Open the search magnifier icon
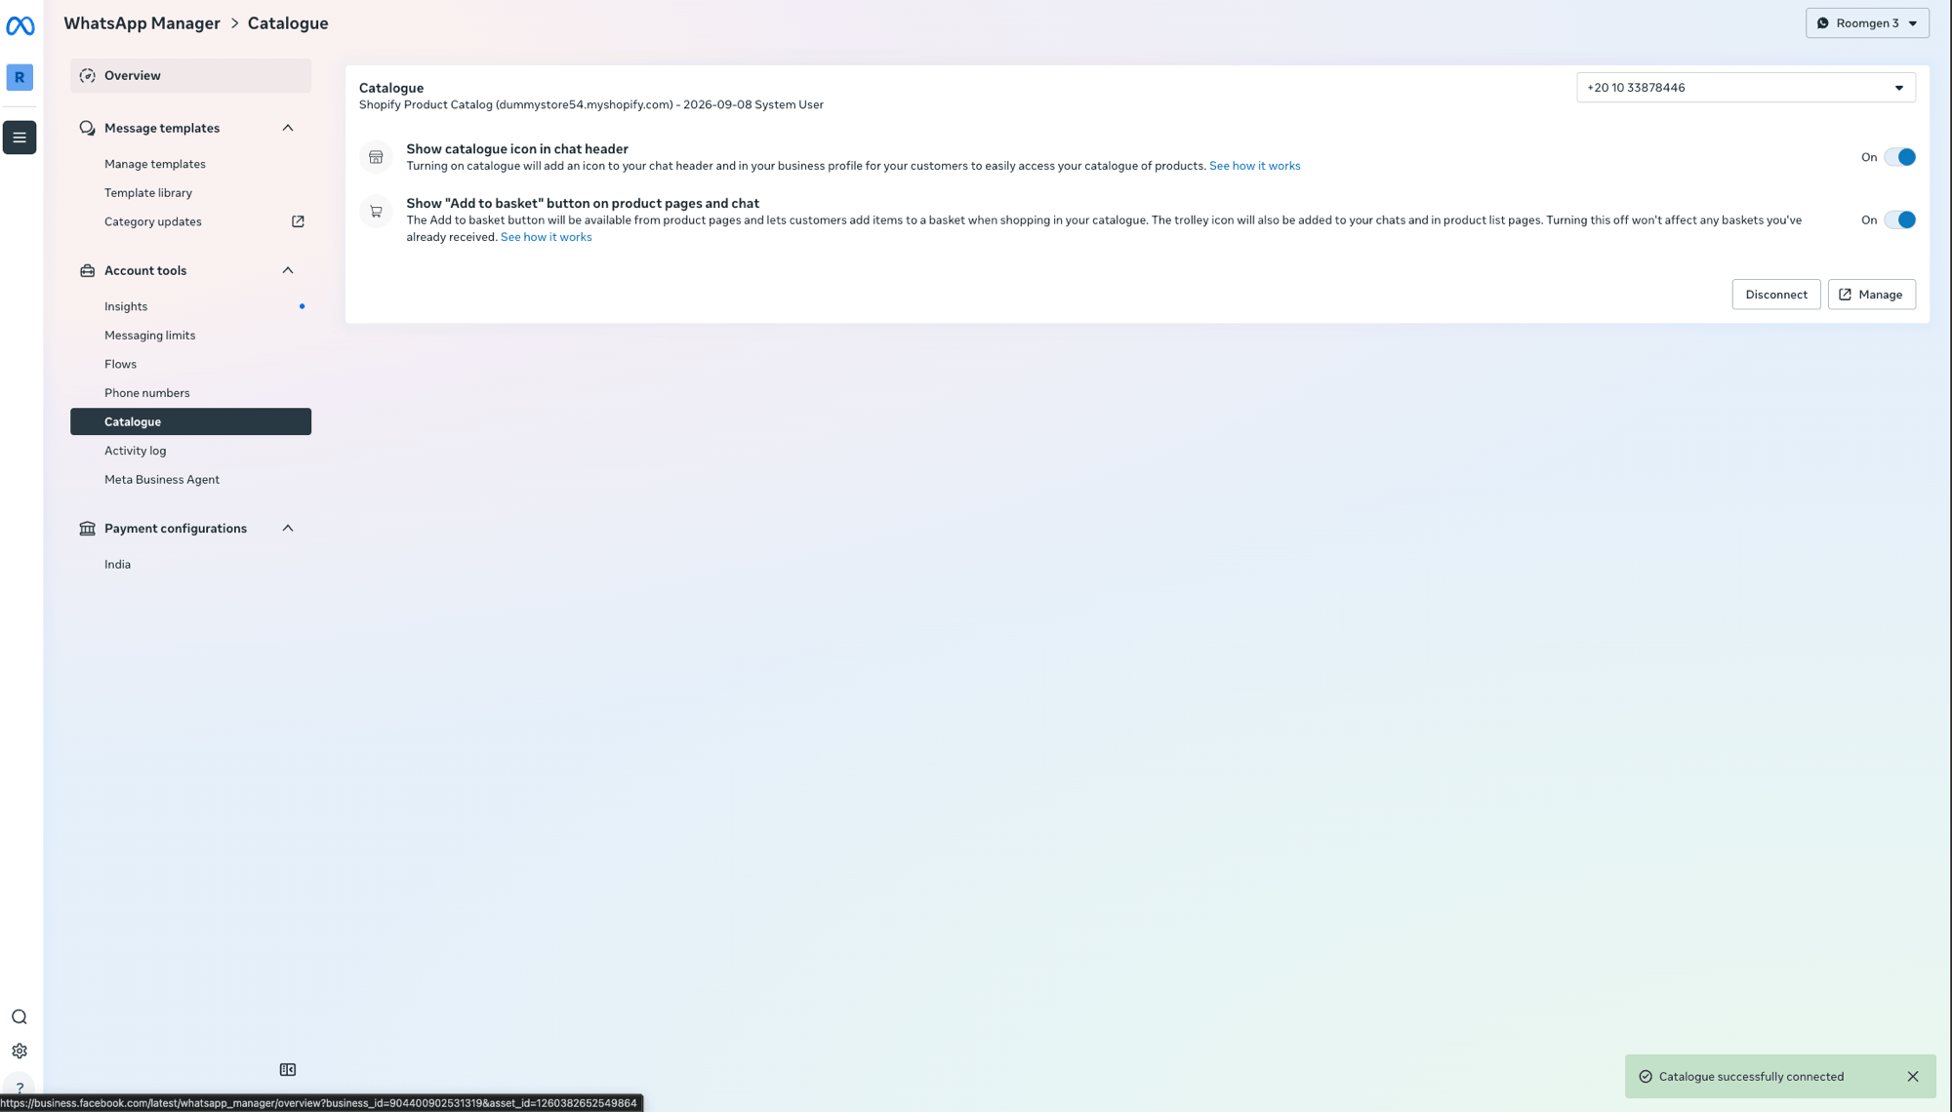The height and width of the screenshot is (1112, 1952). [20, 1016]
